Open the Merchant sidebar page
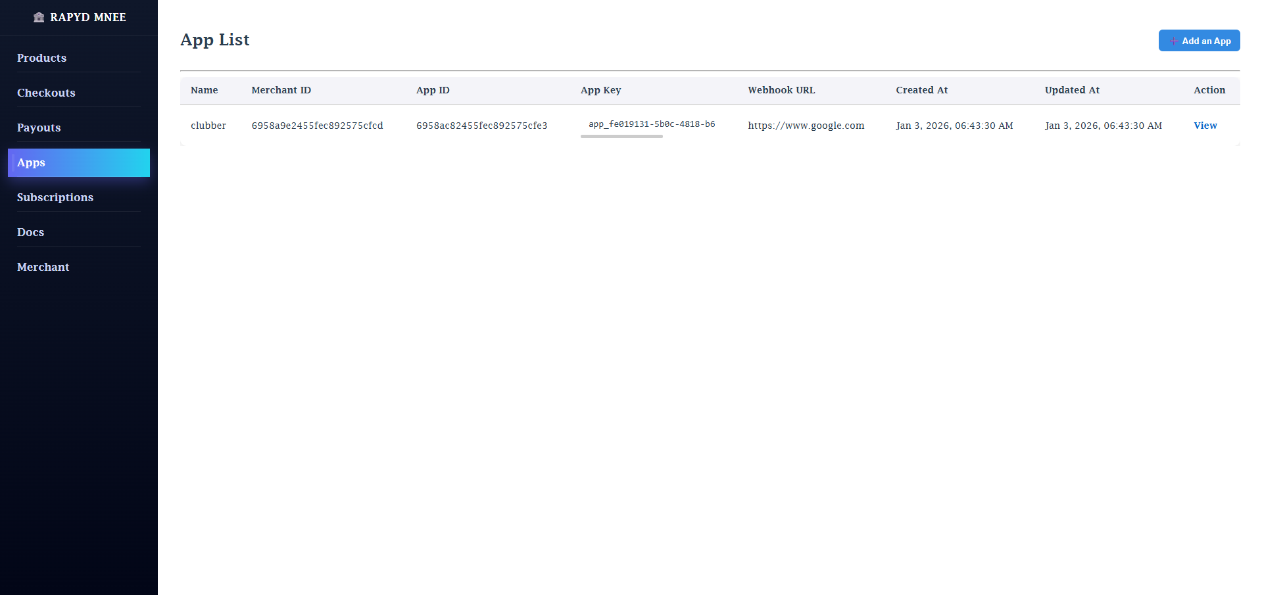1262x595 pixels. click(78, 267)
